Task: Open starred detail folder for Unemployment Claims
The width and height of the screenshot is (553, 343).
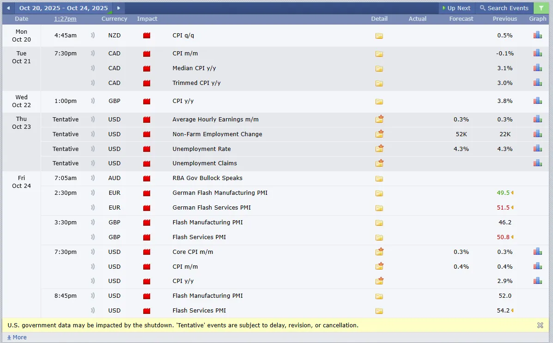Action: (x=379, y=163)
